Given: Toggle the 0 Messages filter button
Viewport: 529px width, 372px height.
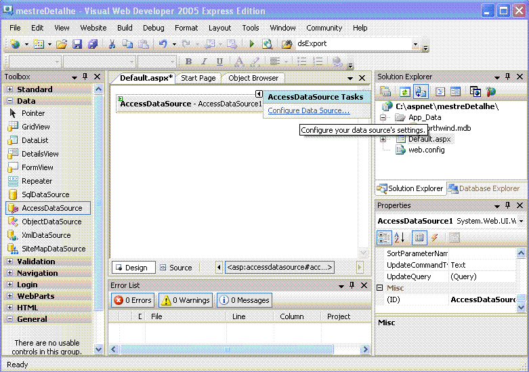Looking at the screenshot, I should coord(245,300).
